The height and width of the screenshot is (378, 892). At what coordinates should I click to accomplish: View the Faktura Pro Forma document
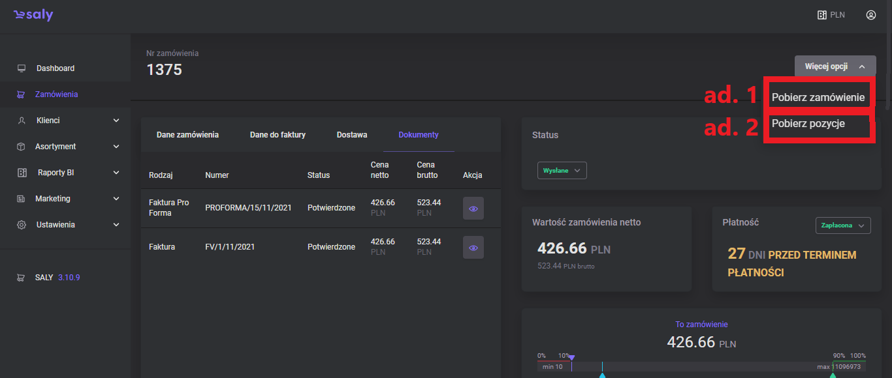473,209
